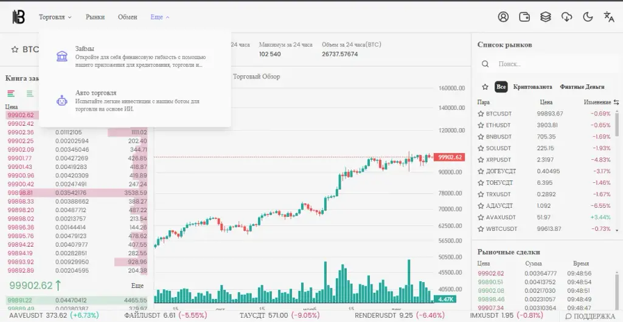This screenshot has width=623, height=322.
Task: Toggle dark mode with the moon icon
Action: pyautogui.click(x=588, y=16)
